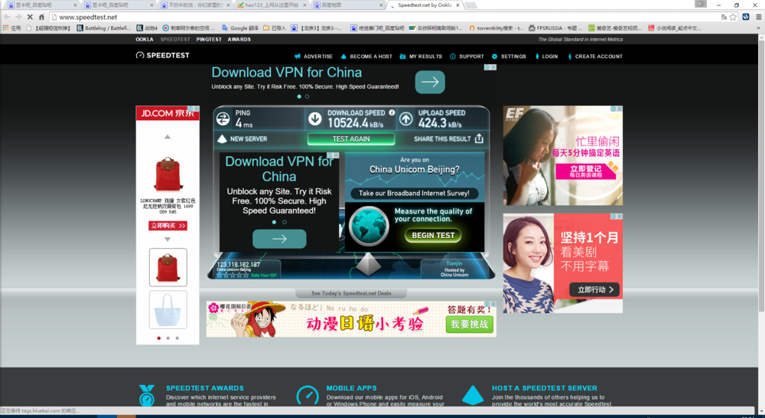The height and width of the screenshot is (418, 765).
Task: Open the Chrome hamburger menu
Action: 758,17
